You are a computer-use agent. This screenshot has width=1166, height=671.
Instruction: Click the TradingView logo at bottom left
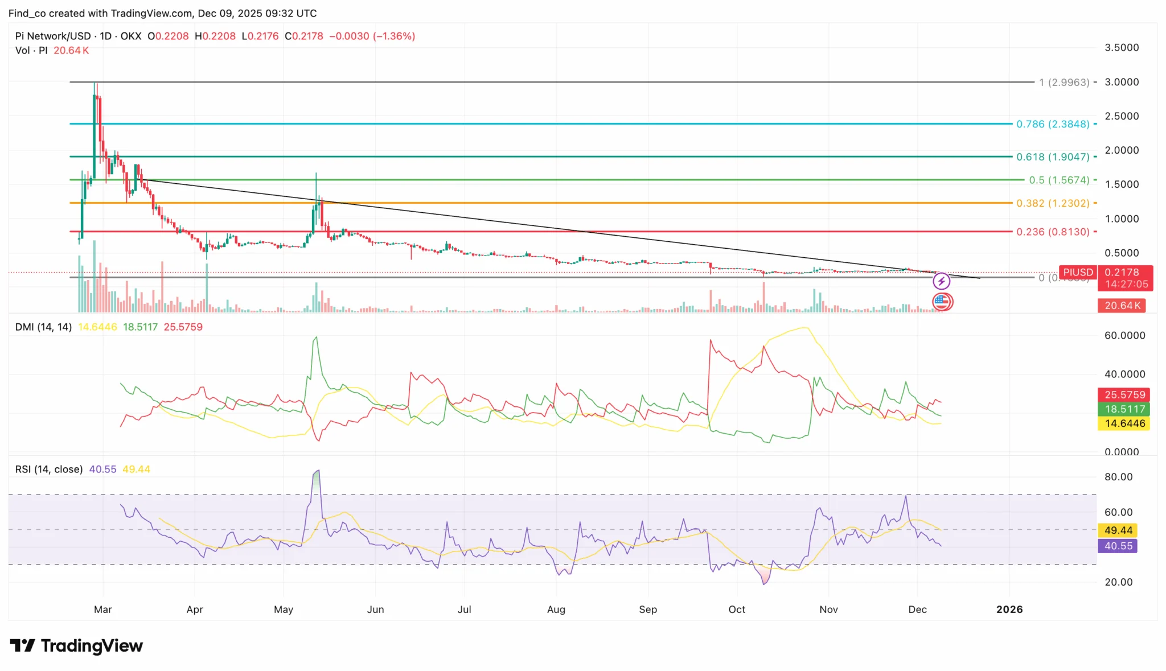tap(76, 646)
